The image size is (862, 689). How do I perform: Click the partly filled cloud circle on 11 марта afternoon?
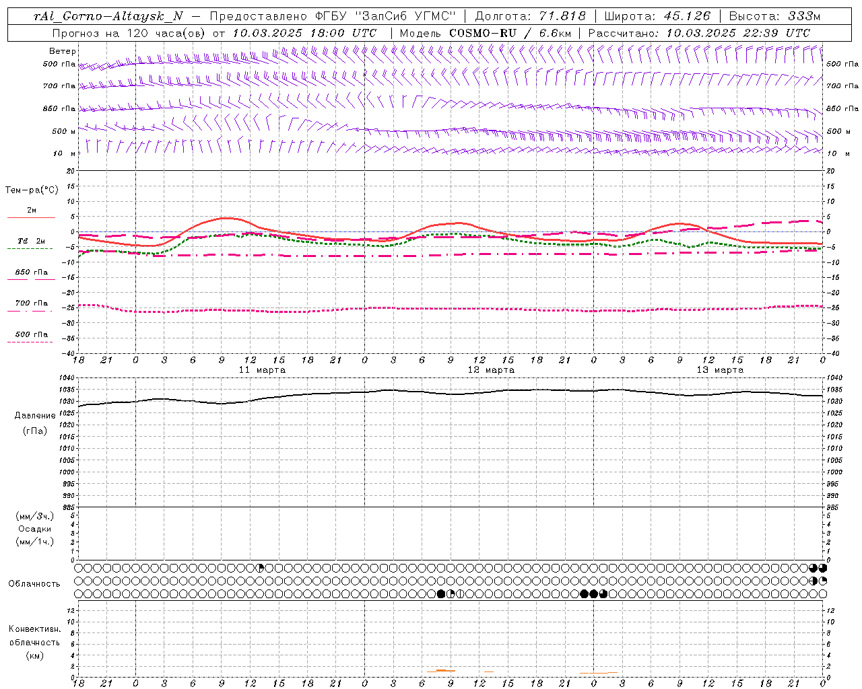click(x=260, y=568)
